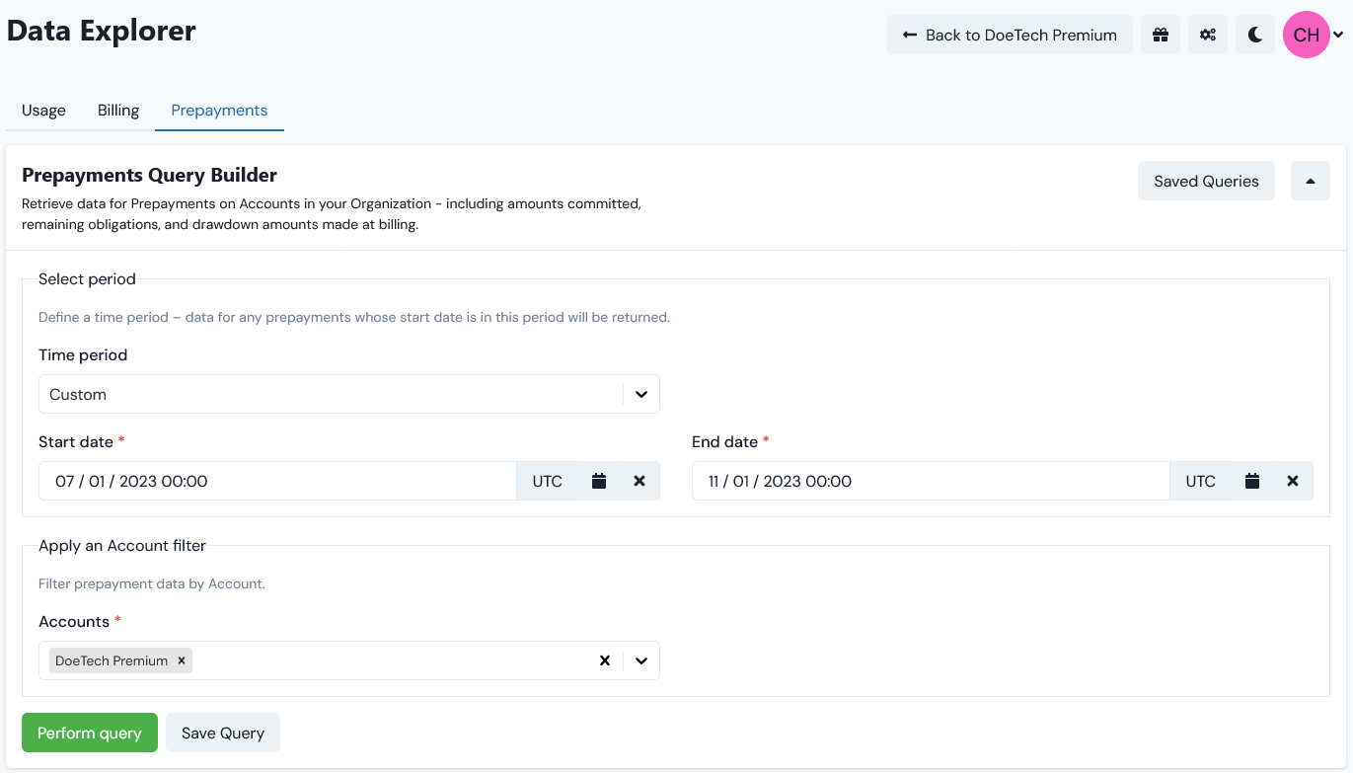Open the CH user account menu
The height and width of the screenshot is (773, 1353).
(x=1315, y=34)
